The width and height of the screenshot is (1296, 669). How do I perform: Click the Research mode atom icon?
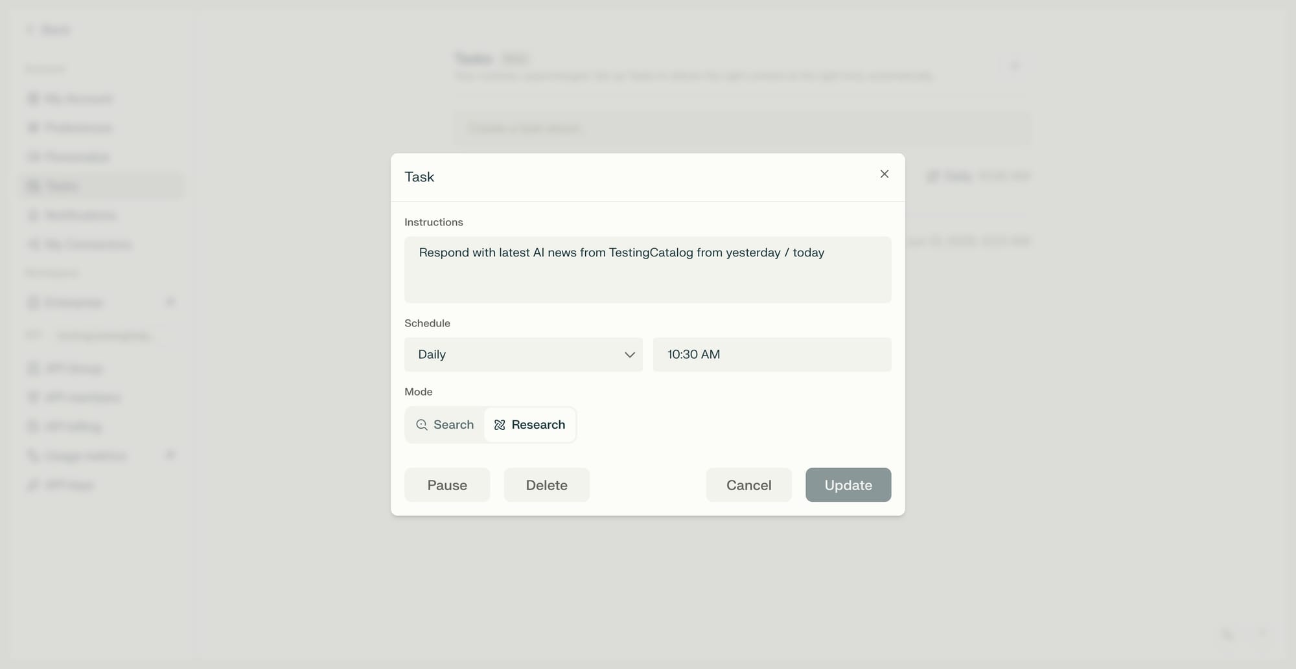pos(500,425)
